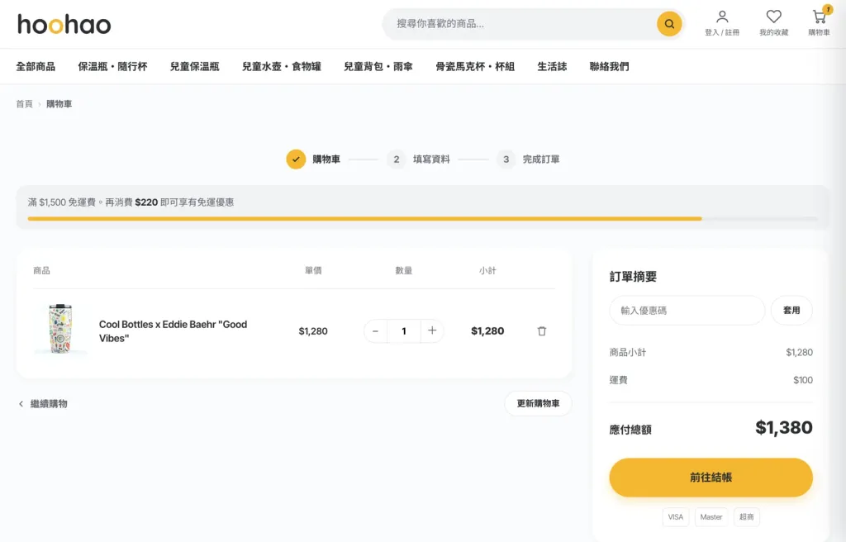Select step 3 完成訂單 circle
The width and height of the screenshot is (846, 542).
tap(506, 159)
